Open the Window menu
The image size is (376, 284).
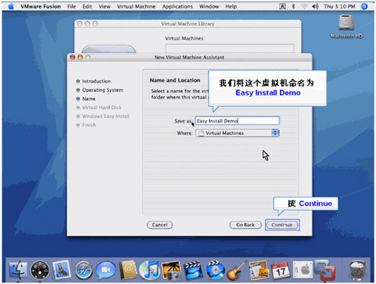209,6
